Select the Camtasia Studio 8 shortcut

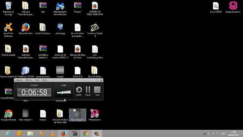[x=95, y=30]
